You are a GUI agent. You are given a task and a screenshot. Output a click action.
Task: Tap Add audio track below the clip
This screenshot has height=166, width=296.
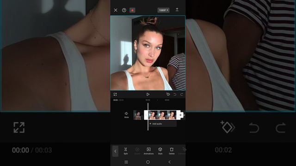[162, 124]
